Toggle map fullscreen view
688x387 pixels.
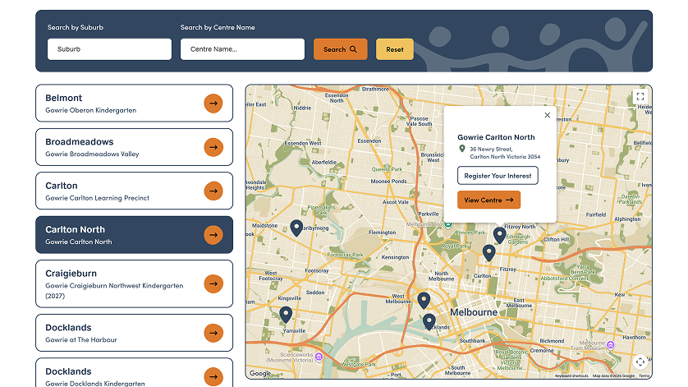point(640,96)
